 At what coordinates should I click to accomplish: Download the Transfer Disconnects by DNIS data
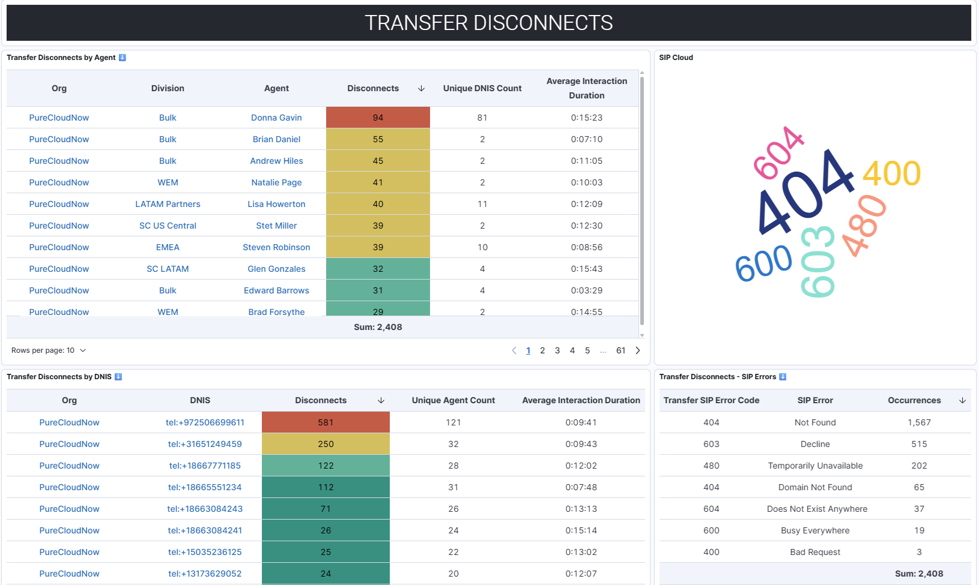pos(118,376)
